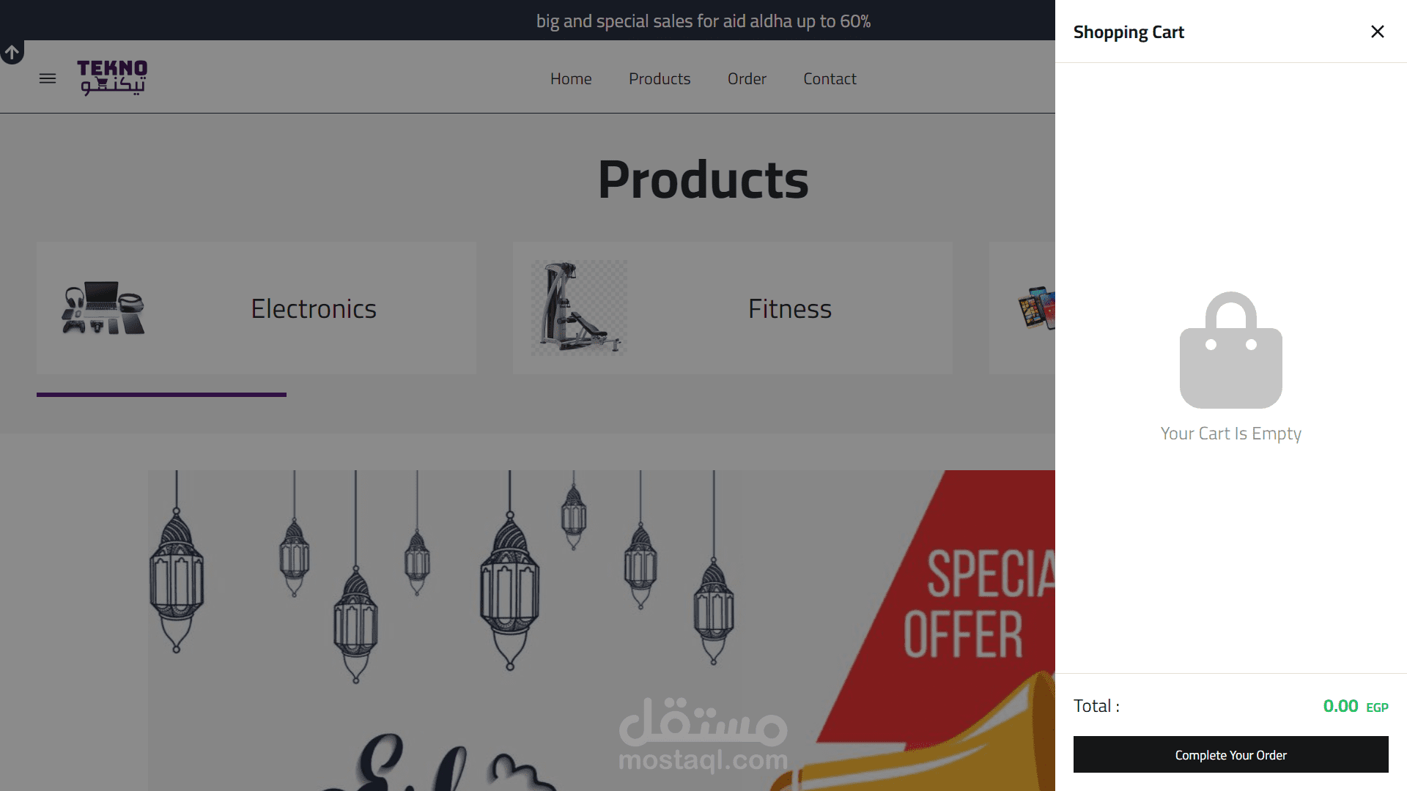Click the empty cart bag icon
The height and width of the screenshot is (791, 1407).
[1231, 350]
